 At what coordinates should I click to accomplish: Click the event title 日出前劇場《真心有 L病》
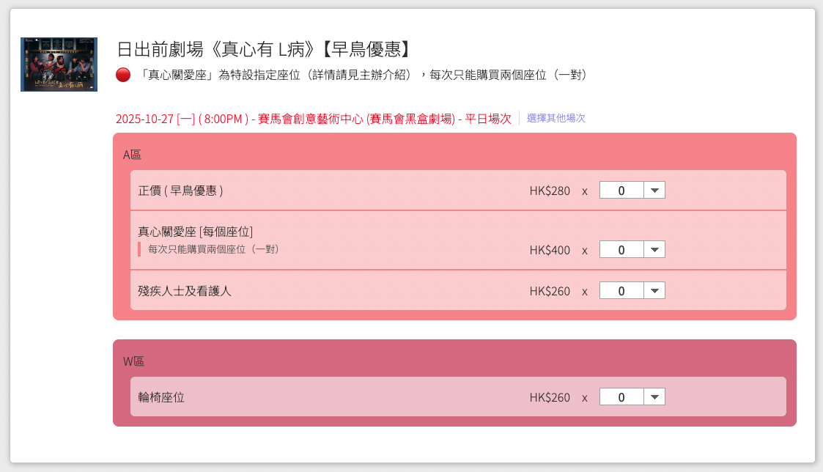pos(264,49)
